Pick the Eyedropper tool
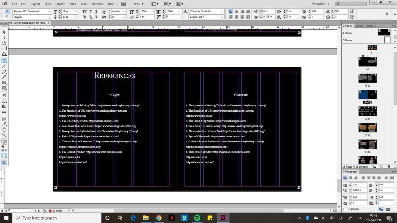397x223 pixels. 4,124
